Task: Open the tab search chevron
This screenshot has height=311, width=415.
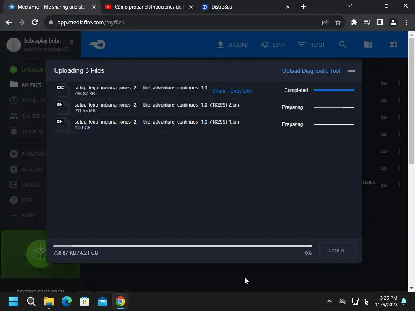Action: click(350, 6)
